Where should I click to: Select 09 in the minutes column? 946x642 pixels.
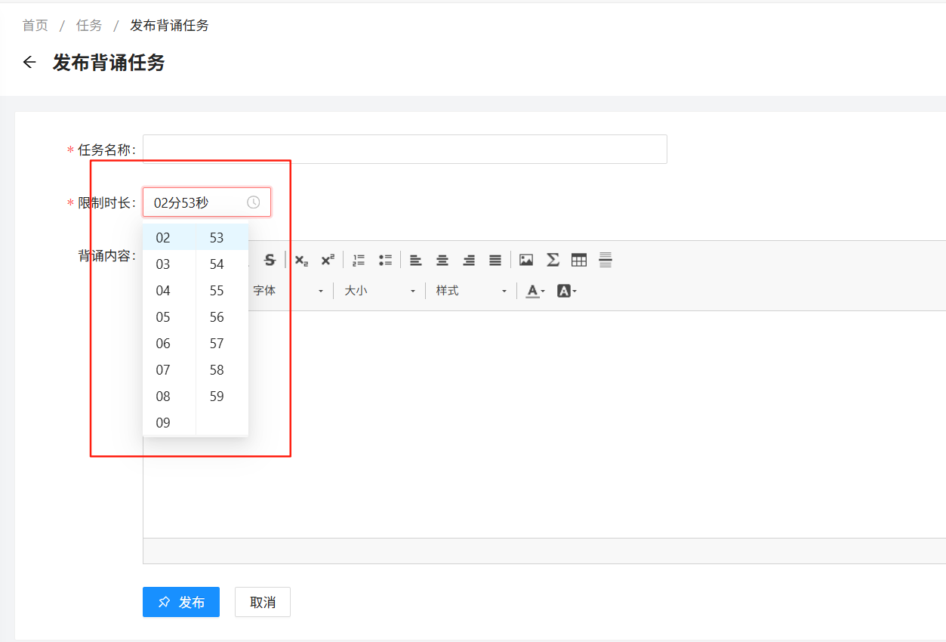[169, 422]
